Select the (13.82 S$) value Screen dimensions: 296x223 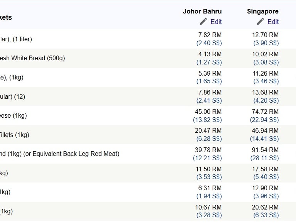point(207,120)
